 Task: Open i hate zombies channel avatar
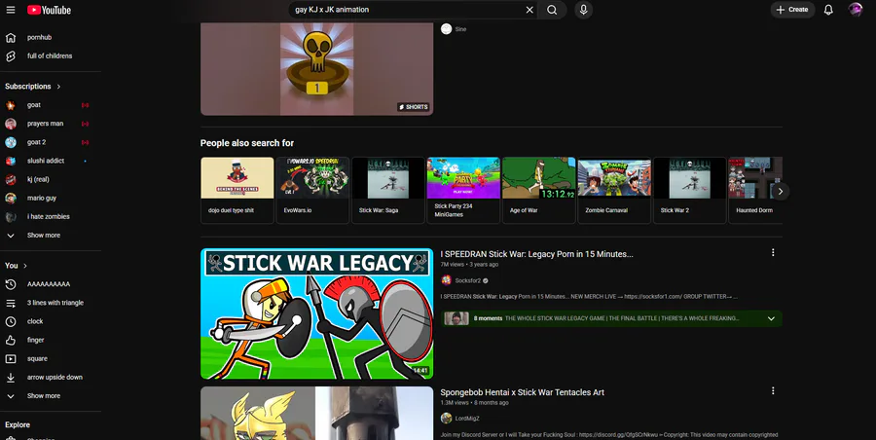click(x=11, y=216)
